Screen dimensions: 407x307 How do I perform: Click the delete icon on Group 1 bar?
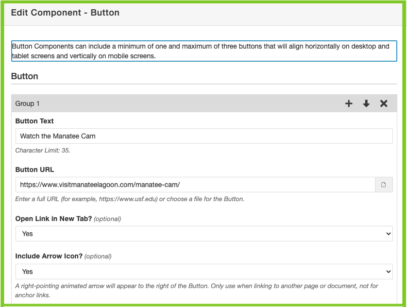coord(384,103)
